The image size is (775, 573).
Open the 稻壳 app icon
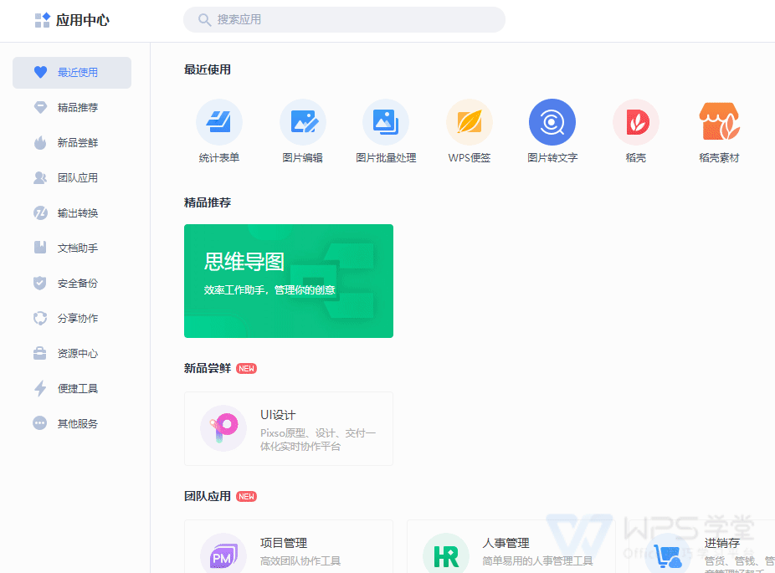pyautogui.click(x=635, y=122)
